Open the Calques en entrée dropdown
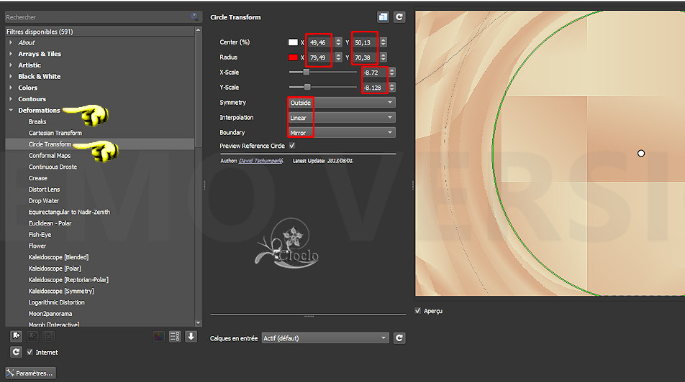The height and width of the screenshot is (382, 685). [x=325, y=338]
